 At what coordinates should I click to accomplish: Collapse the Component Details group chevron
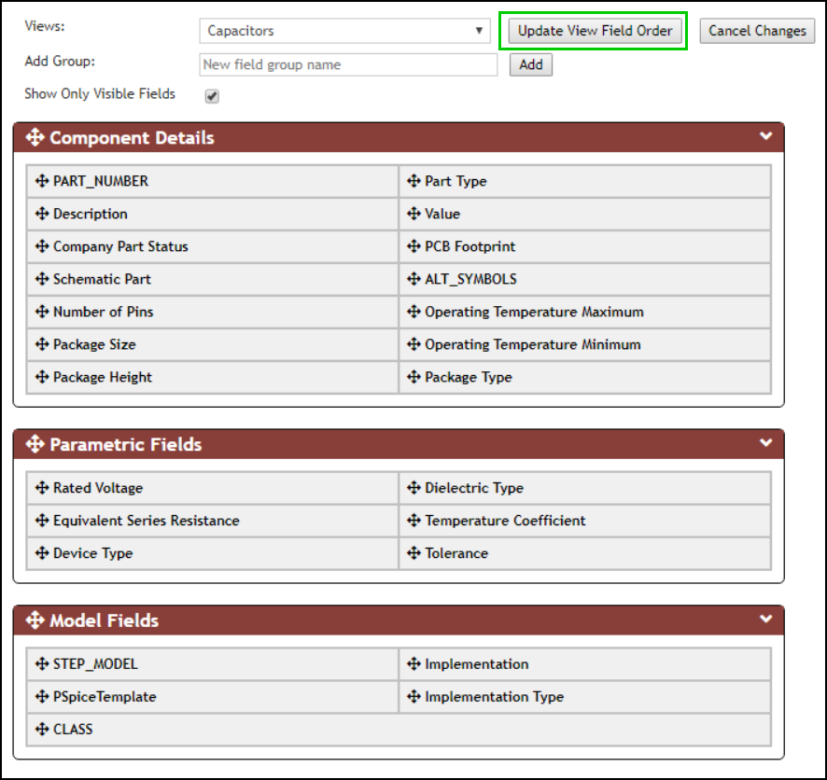766,137
